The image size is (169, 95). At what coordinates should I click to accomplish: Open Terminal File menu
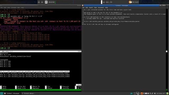point(2,8)
